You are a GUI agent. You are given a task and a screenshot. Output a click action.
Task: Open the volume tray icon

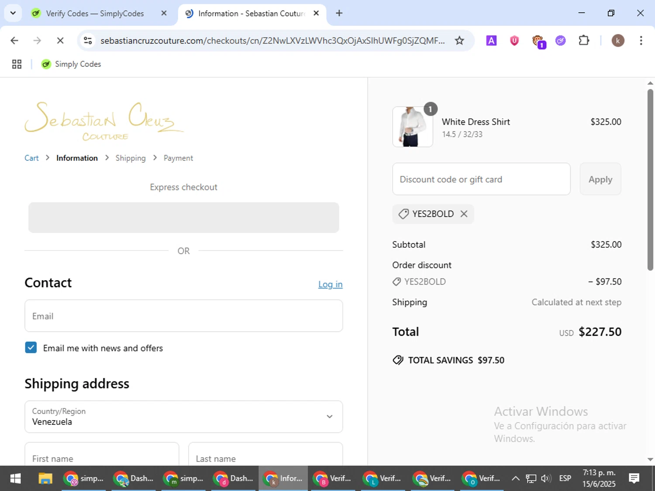546,478
